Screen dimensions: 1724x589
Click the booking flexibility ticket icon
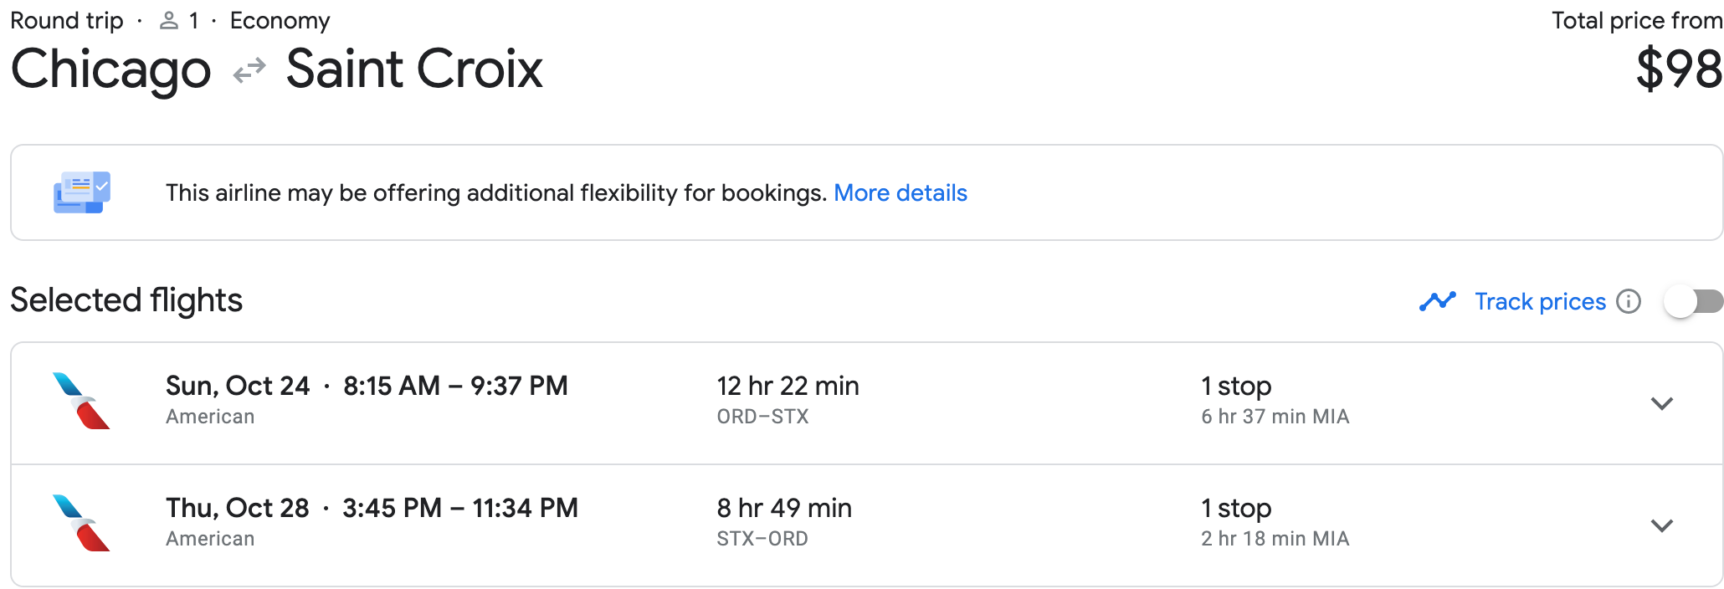click(82, 192)
